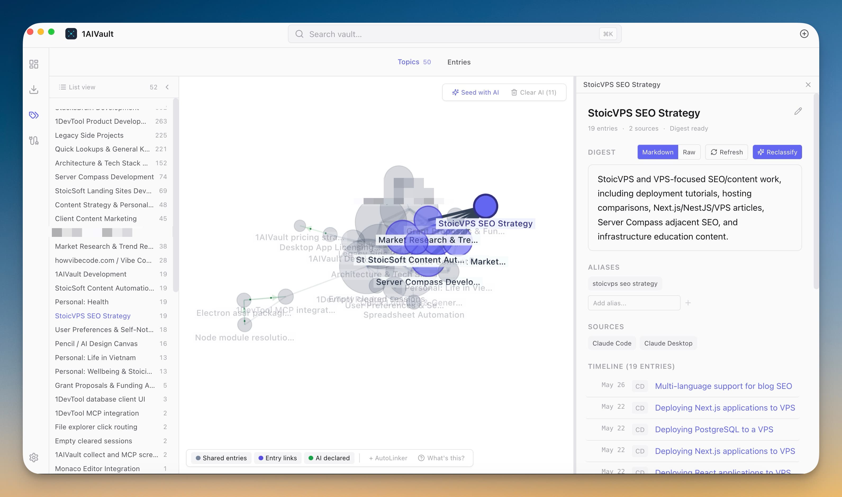Select 1AIVault Development topic in list
The width and height of the screenshot is (842, 497).
111,274
